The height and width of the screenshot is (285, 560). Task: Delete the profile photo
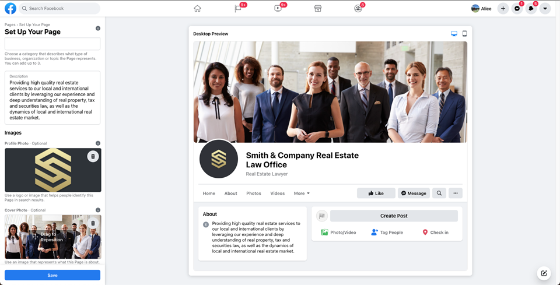(93, 156)
